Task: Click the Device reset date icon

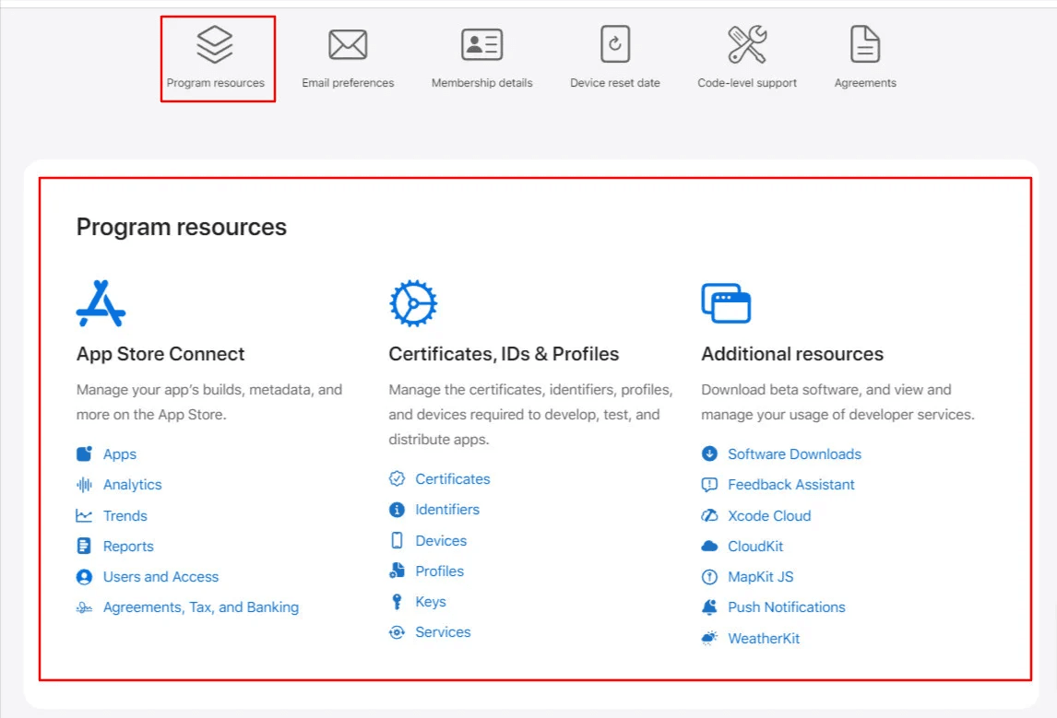Action: (x=614, y=44)
